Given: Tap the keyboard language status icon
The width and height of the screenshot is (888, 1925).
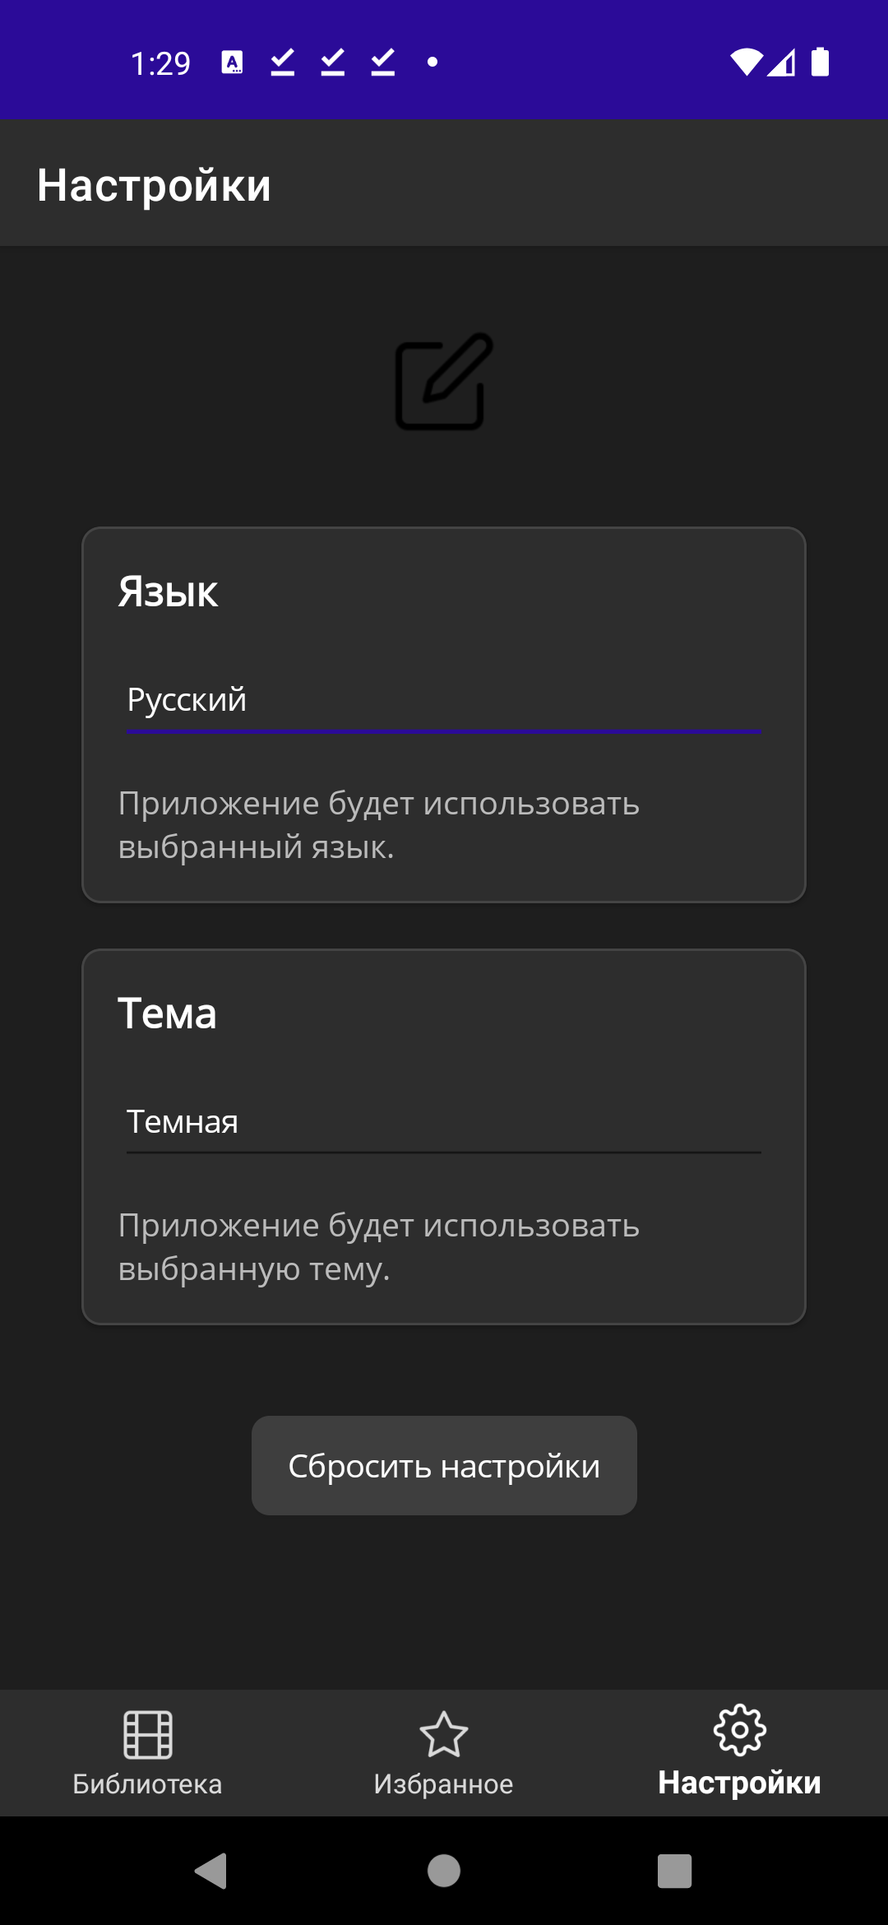Looking at the screenshot, I should (x=232, y=62).
